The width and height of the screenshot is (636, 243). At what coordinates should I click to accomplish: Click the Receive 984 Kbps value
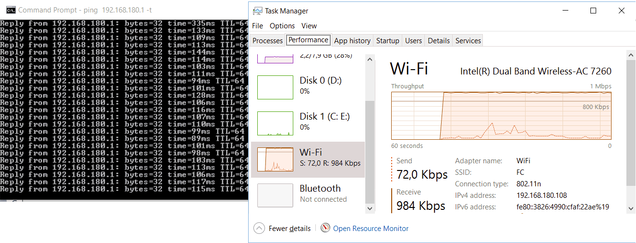(421, 206)
